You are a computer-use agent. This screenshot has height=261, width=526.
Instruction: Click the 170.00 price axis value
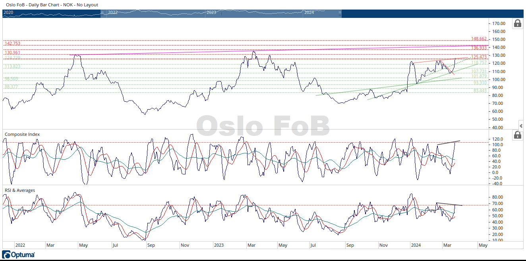pyautogui.click(x=498, y=23)
